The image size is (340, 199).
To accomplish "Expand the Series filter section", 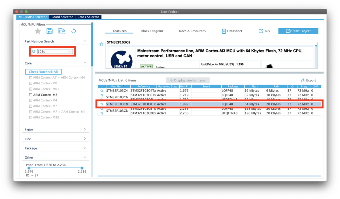I will [x=85, y=129].
